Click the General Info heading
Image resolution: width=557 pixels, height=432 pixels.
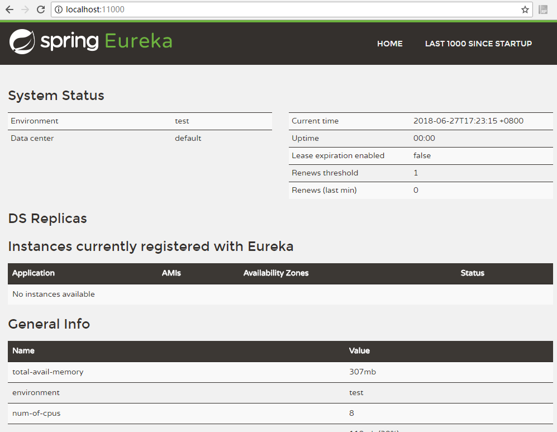[49, 324]
